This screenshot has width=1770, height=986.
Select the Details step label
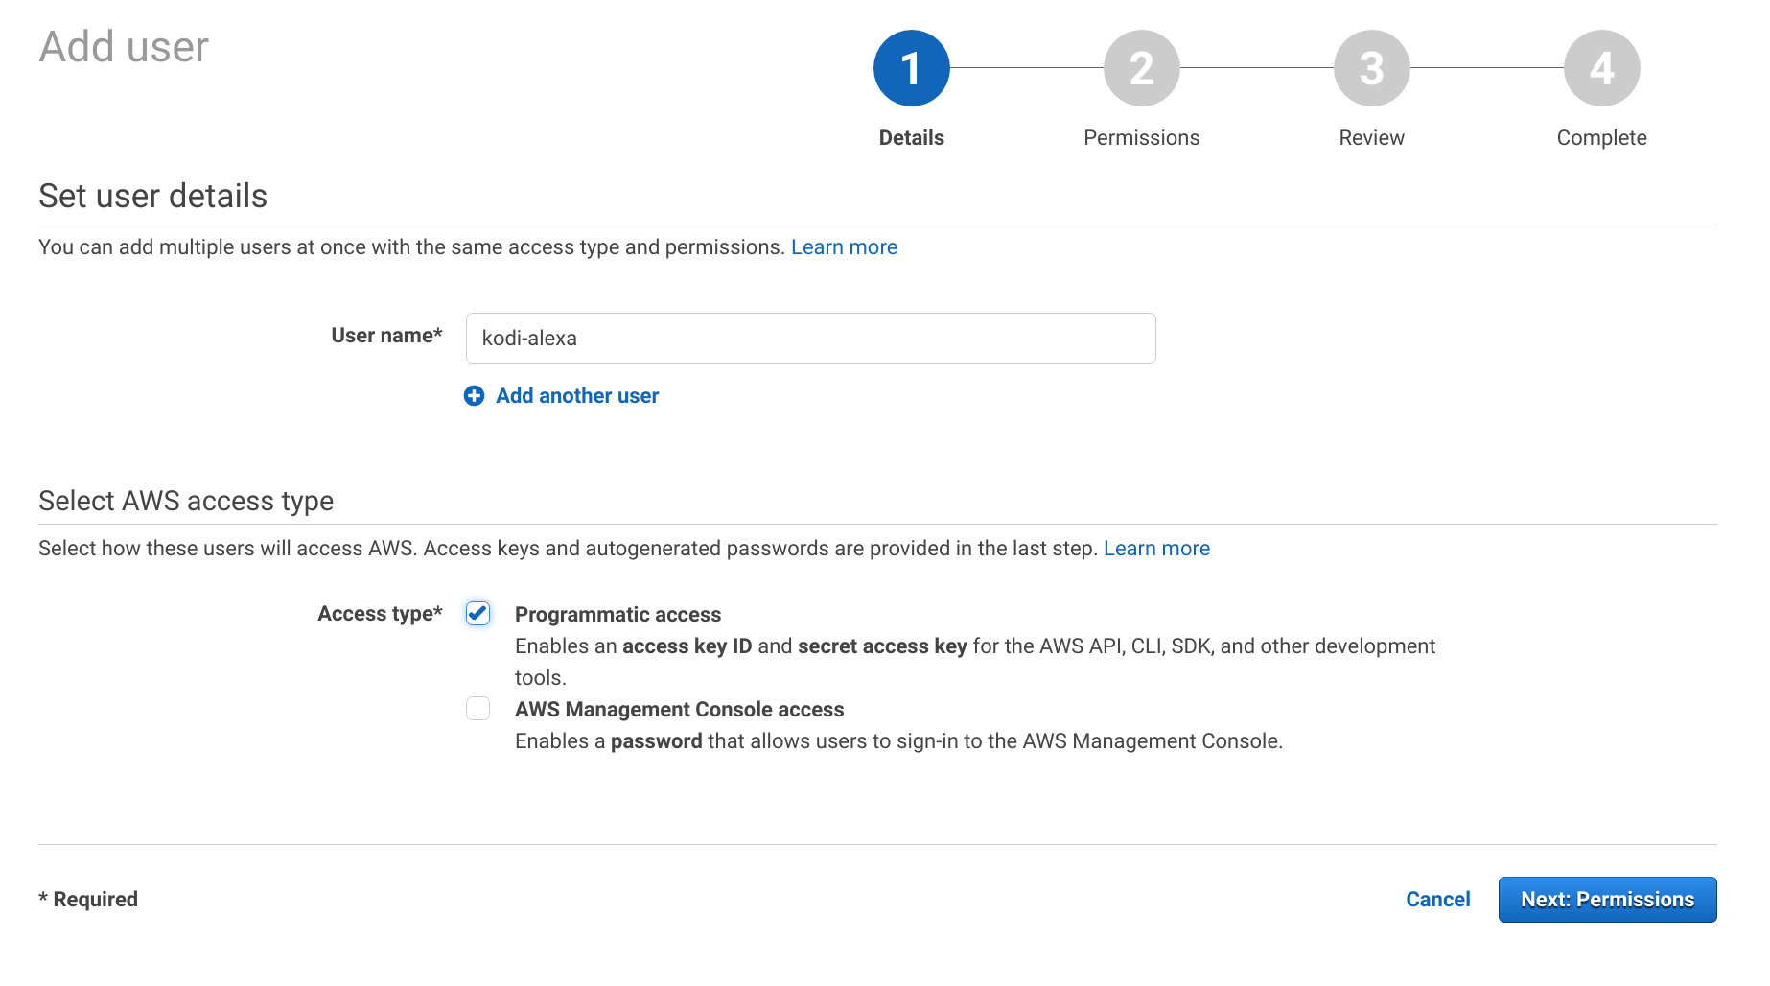tap(911, 138)
